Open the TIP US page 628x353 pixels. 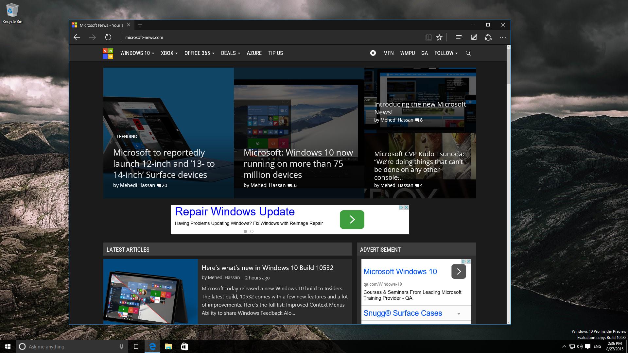(275, 53)
